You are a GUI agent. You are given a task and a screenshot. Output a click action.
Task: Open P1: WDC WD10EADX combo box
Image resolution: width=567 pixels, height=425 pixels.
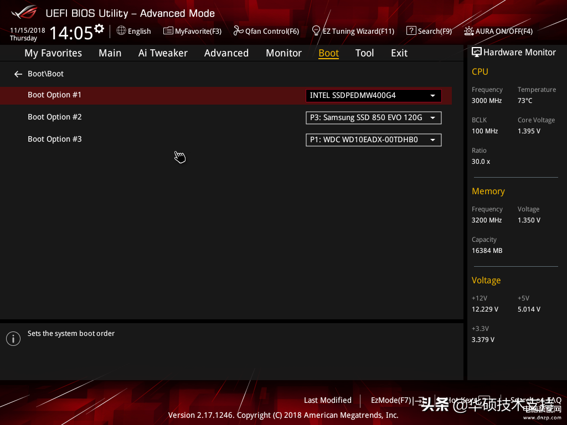click(x=374, y=140)
